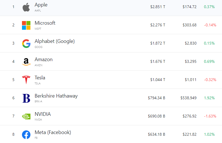Open the Tesla company page
Viewport: 222px width, 143px height.
[40, 78]
